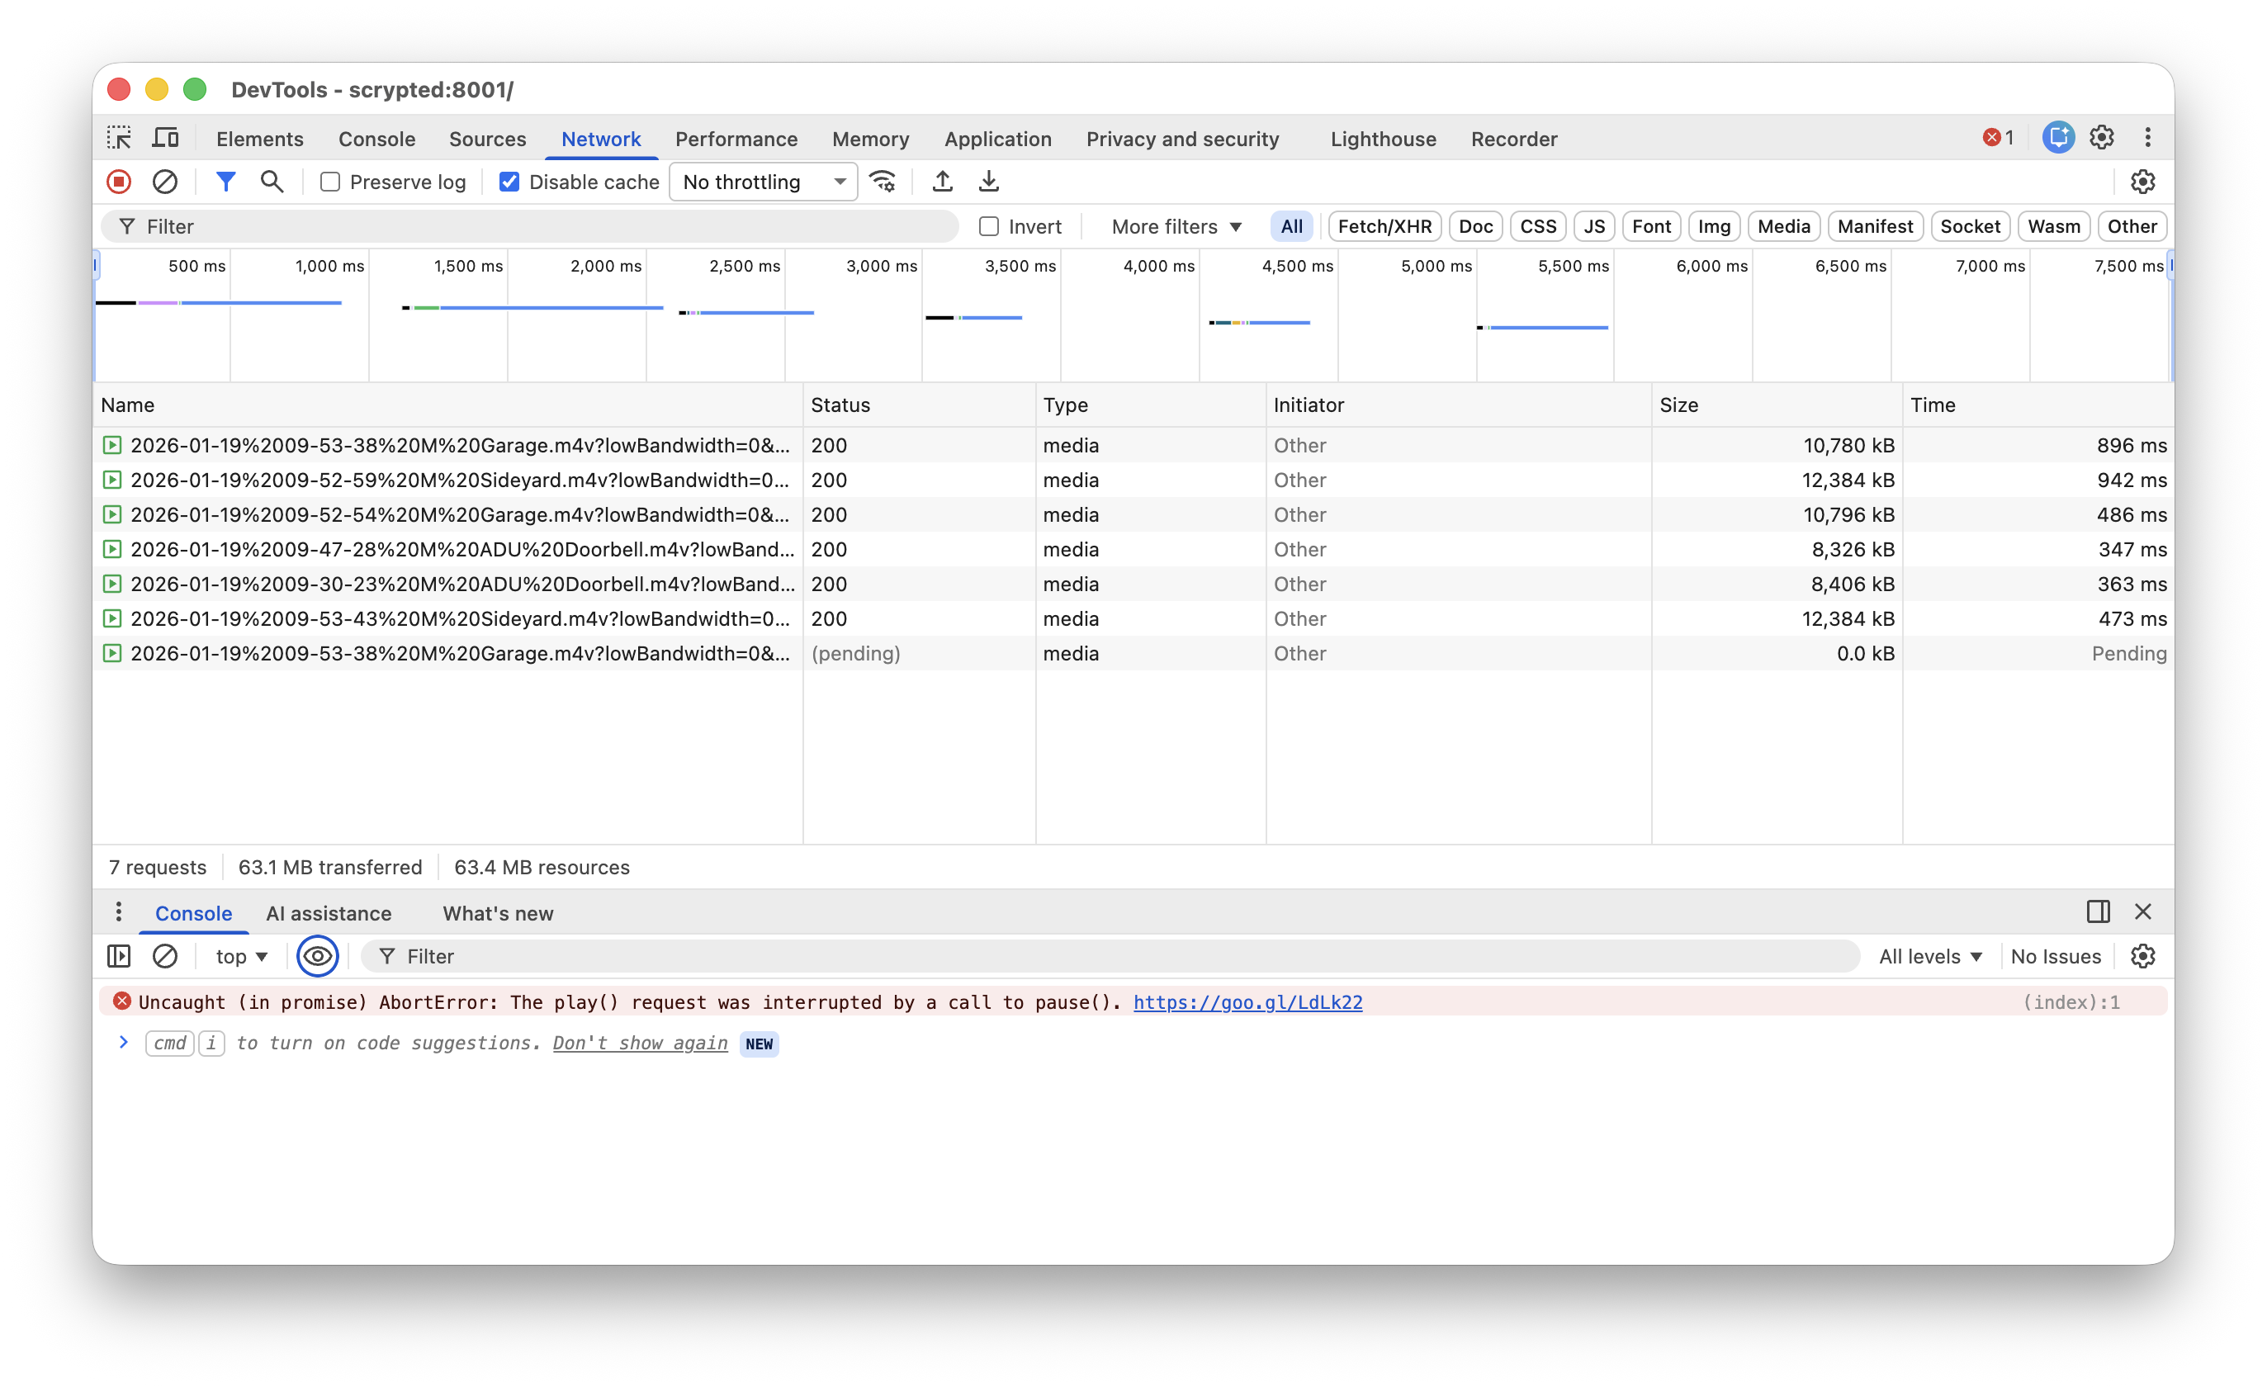Export HAR with download arrow icon

coord(988,182)
